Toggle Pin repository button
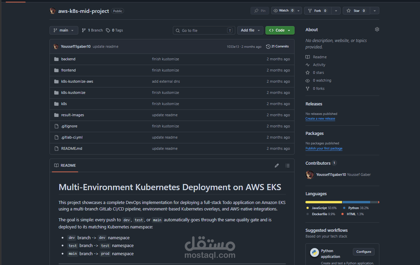 click(x=260, y=11)
